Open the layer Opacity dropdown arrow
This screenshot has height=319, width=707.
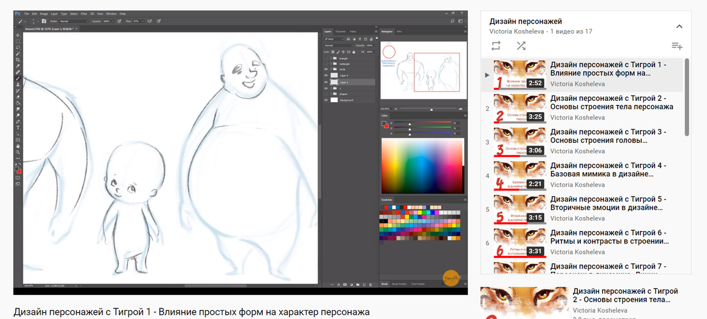(x=376, y=45)
